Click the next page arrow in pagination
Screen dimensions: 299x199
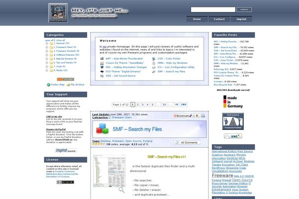[x=177, y=104]
